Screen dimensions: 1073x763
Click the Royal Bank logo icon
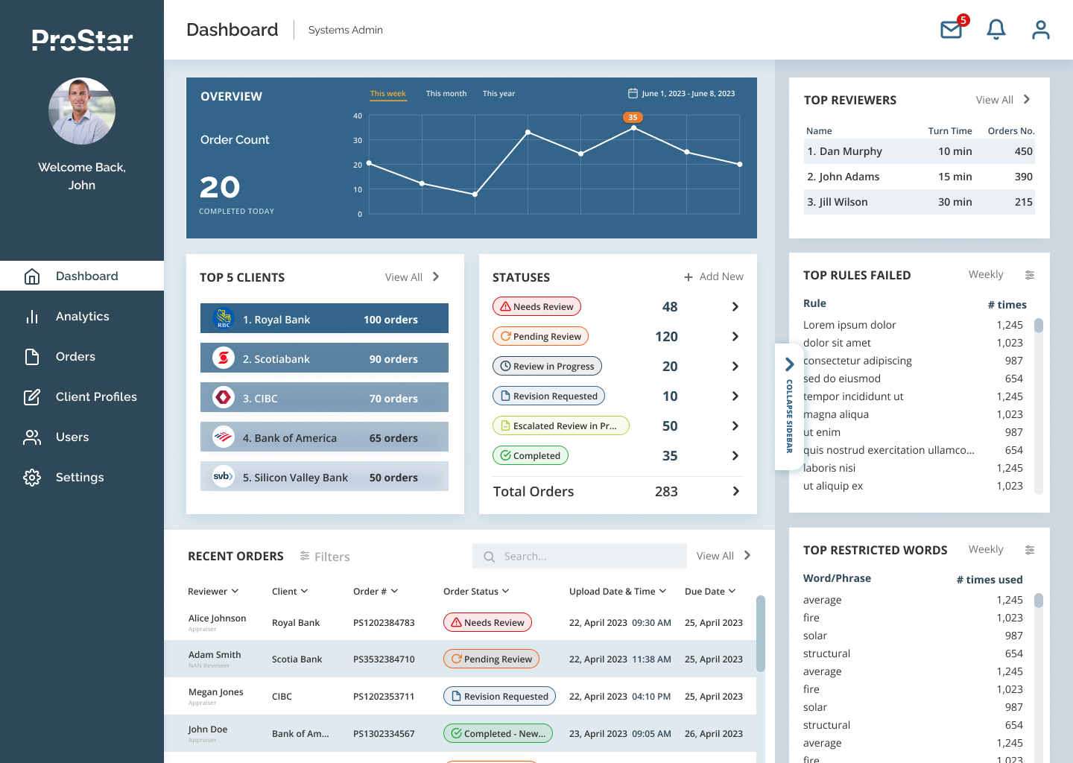point(224,319)
